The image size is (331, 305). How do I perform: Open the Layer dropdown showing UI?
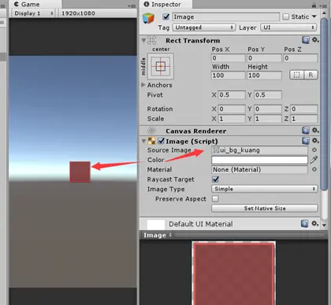point(288,28)
